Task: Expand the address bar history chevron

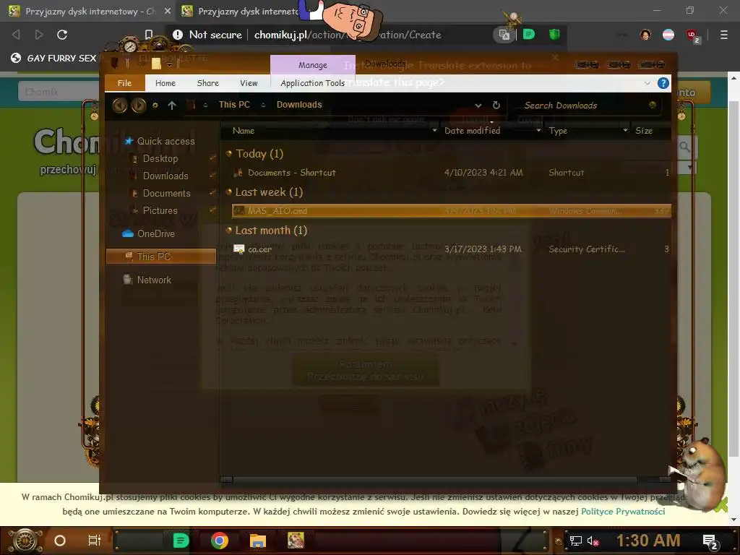Action: tap(478, 106)
